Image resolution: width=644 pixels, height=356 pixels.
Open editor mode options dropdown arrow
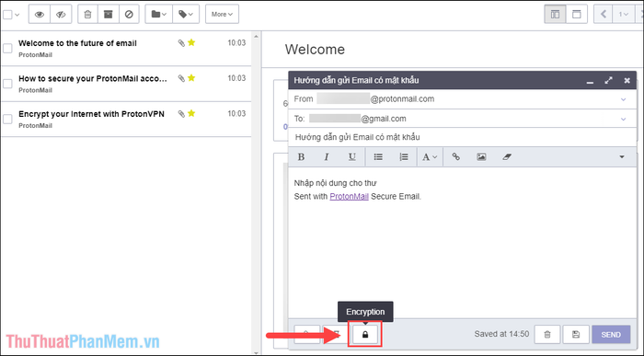point(622,157)
